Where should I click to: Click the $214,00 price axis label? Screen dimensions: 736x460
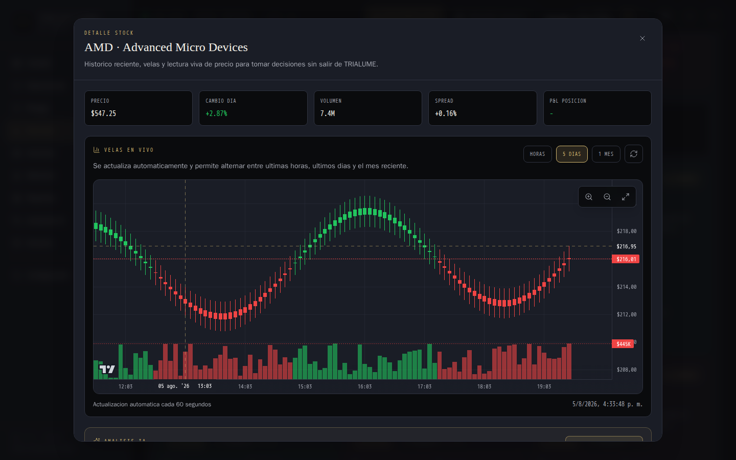tap(627, 287)
